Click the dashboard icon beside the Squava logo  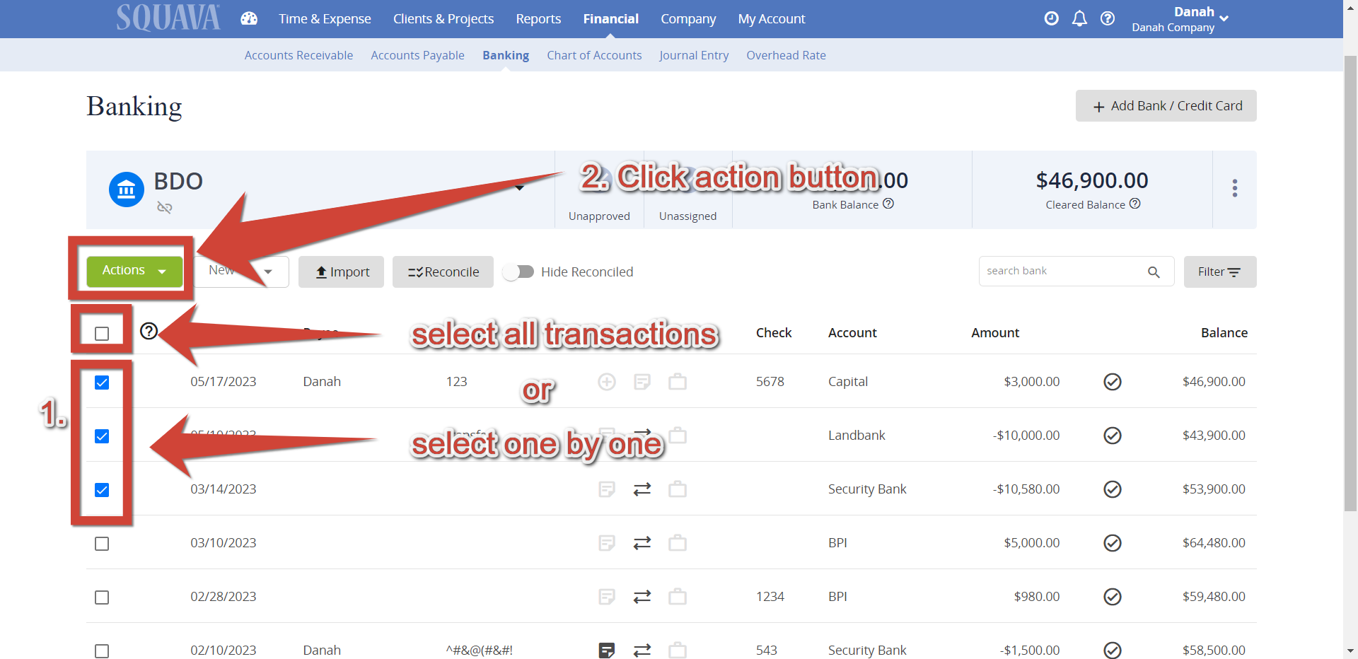(249, 18)
